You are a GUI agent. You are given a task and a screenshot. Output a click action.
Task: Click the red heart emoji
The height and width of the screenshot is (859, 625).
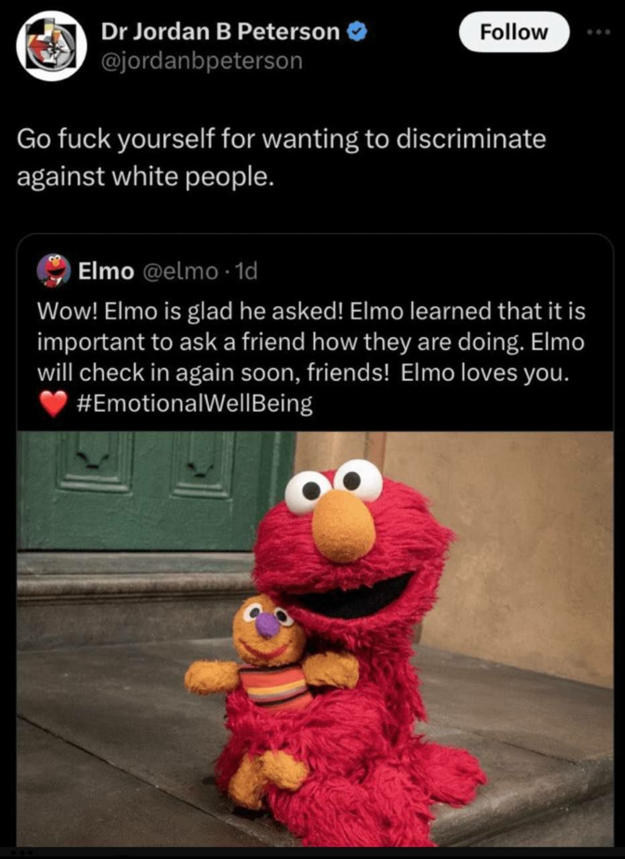pos(52,404)
